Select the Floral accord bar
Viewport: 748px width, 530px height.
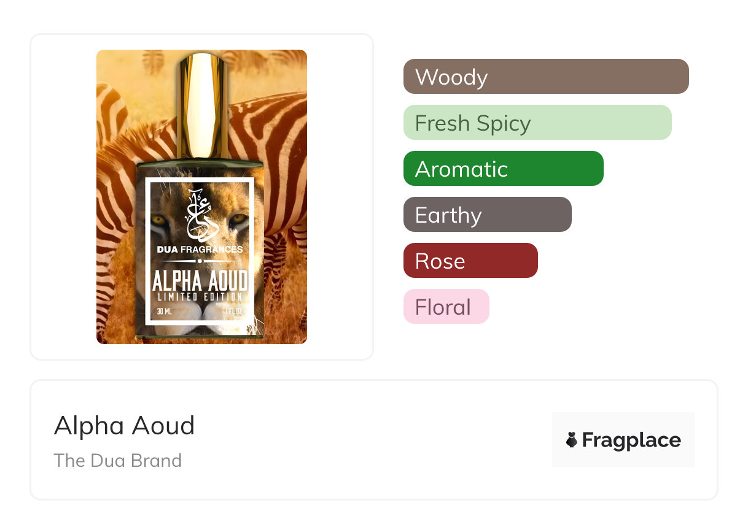tap(446, 307)
